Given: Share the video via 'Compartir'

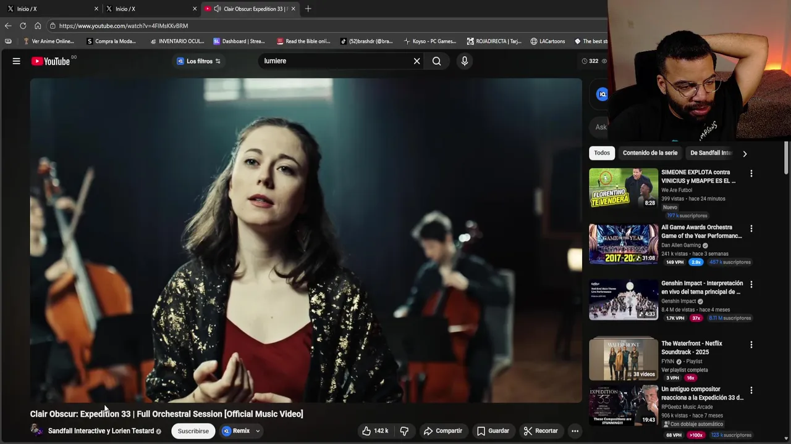Looking at the screenshot, I should tap(443, 431).
